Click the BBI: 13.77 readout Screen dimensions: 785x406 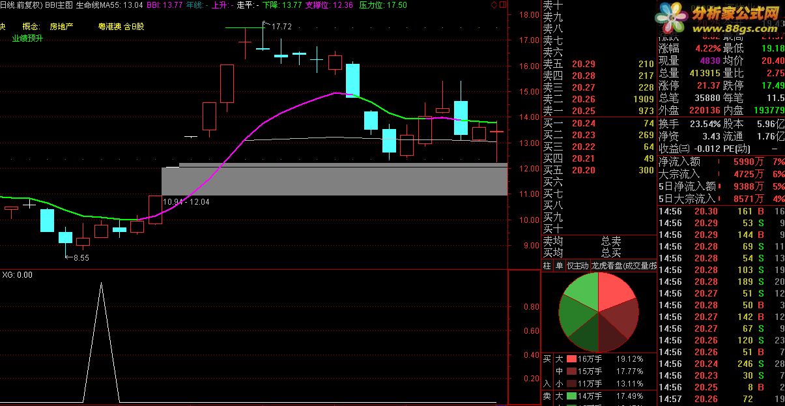164,5
